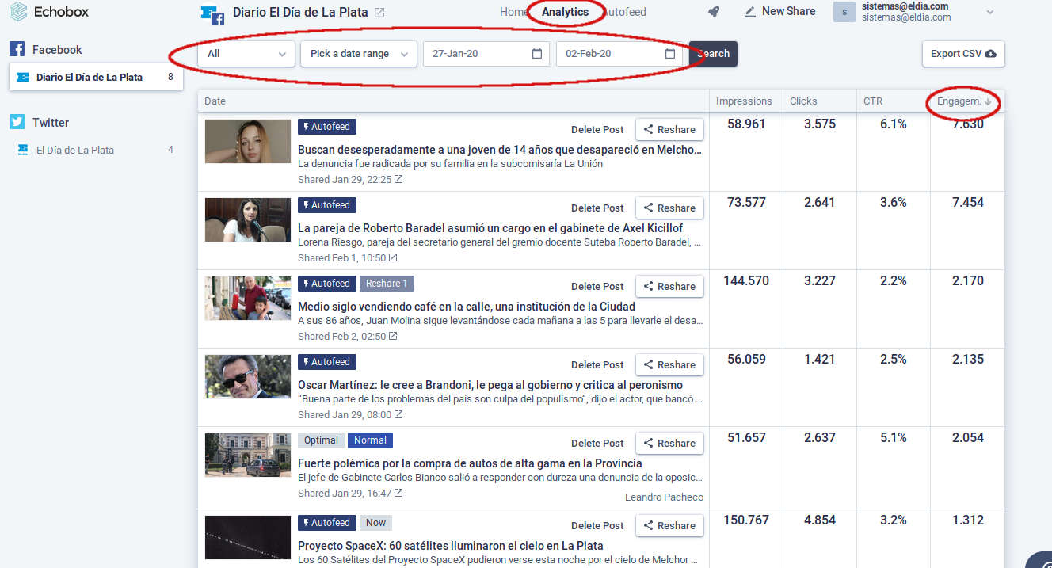Screen dimensions: 1052x568
Task: Open external link icon next to Shared Feb 1, 10:50
Action: pos(393,258)
